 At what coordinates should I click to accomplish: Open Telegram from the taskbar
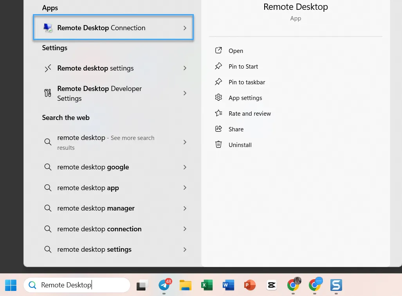[x=164, y=285]
